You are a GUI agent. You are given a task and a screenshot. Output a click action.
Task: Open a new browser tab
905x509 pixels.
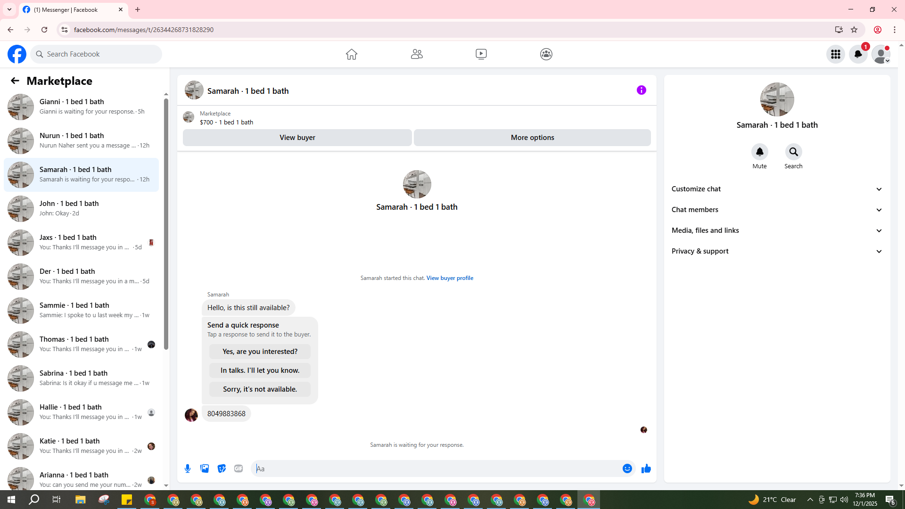pos(138,9)
